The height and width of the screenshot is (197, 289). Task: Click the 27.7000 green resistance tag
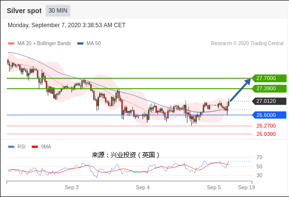pos(269,78)
